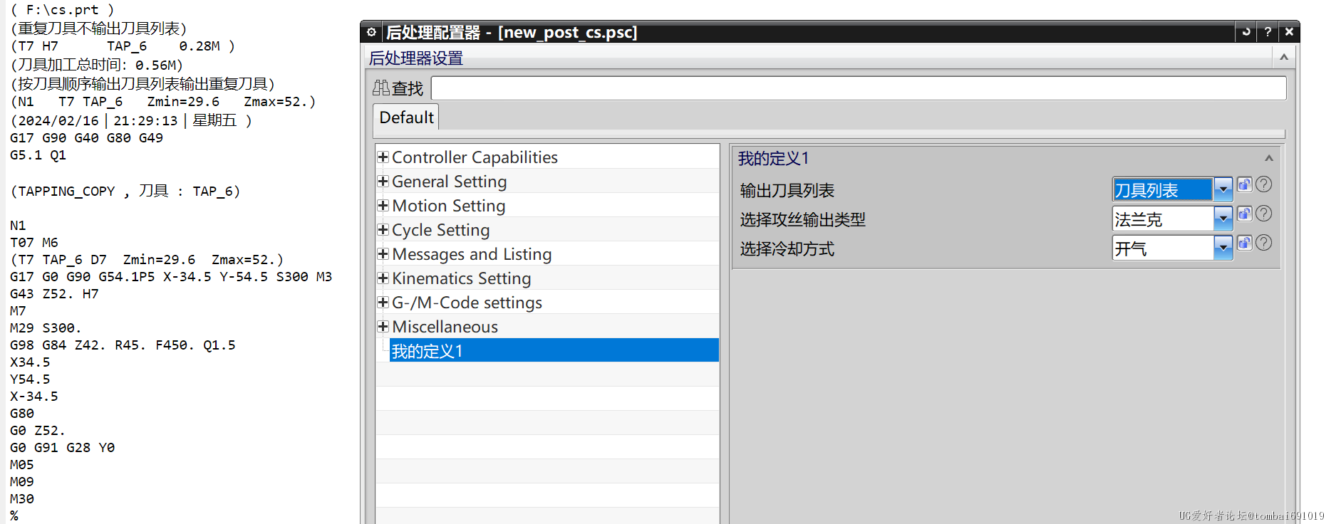This screenshot has height=524, width=1326.
Task: Click the 'G43 Z52. H7' code line
Action: (x=54, y=293)
